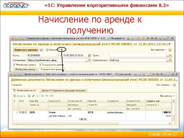Screen dimensions: 184x138
Task: Click the vertical scrollbar up arrow of movements table
Action: (x=173, y=101)
